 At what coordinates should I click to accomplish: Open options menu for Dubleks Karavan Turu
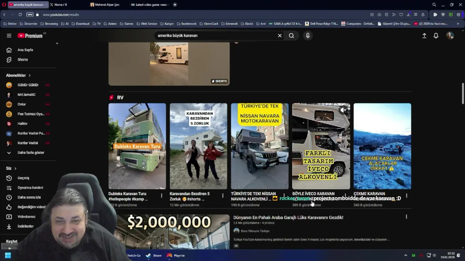click(x=162, y=195)
